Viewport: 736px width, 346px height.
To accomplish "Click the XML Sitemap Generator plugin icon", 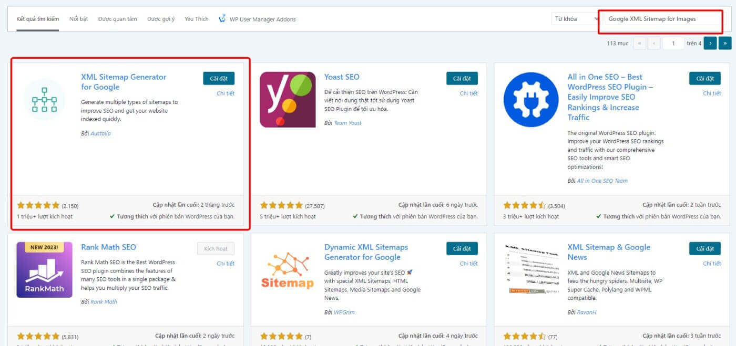I will pyautogui.click(x=45, y=99).
